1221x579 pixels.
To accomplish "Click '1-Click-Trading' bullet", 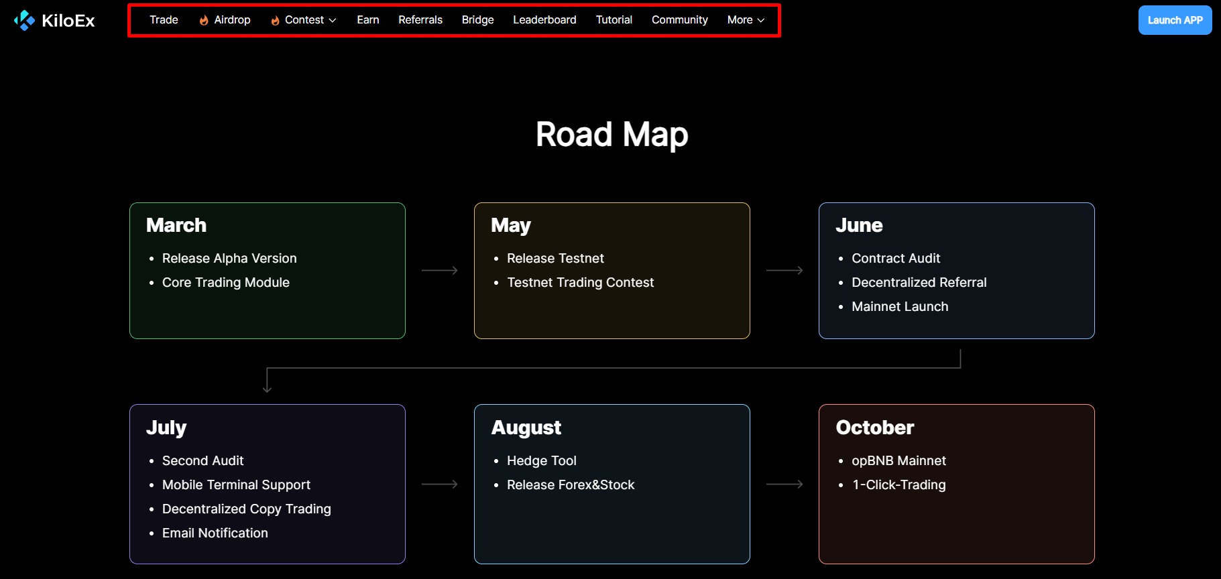I will point(898,485).
